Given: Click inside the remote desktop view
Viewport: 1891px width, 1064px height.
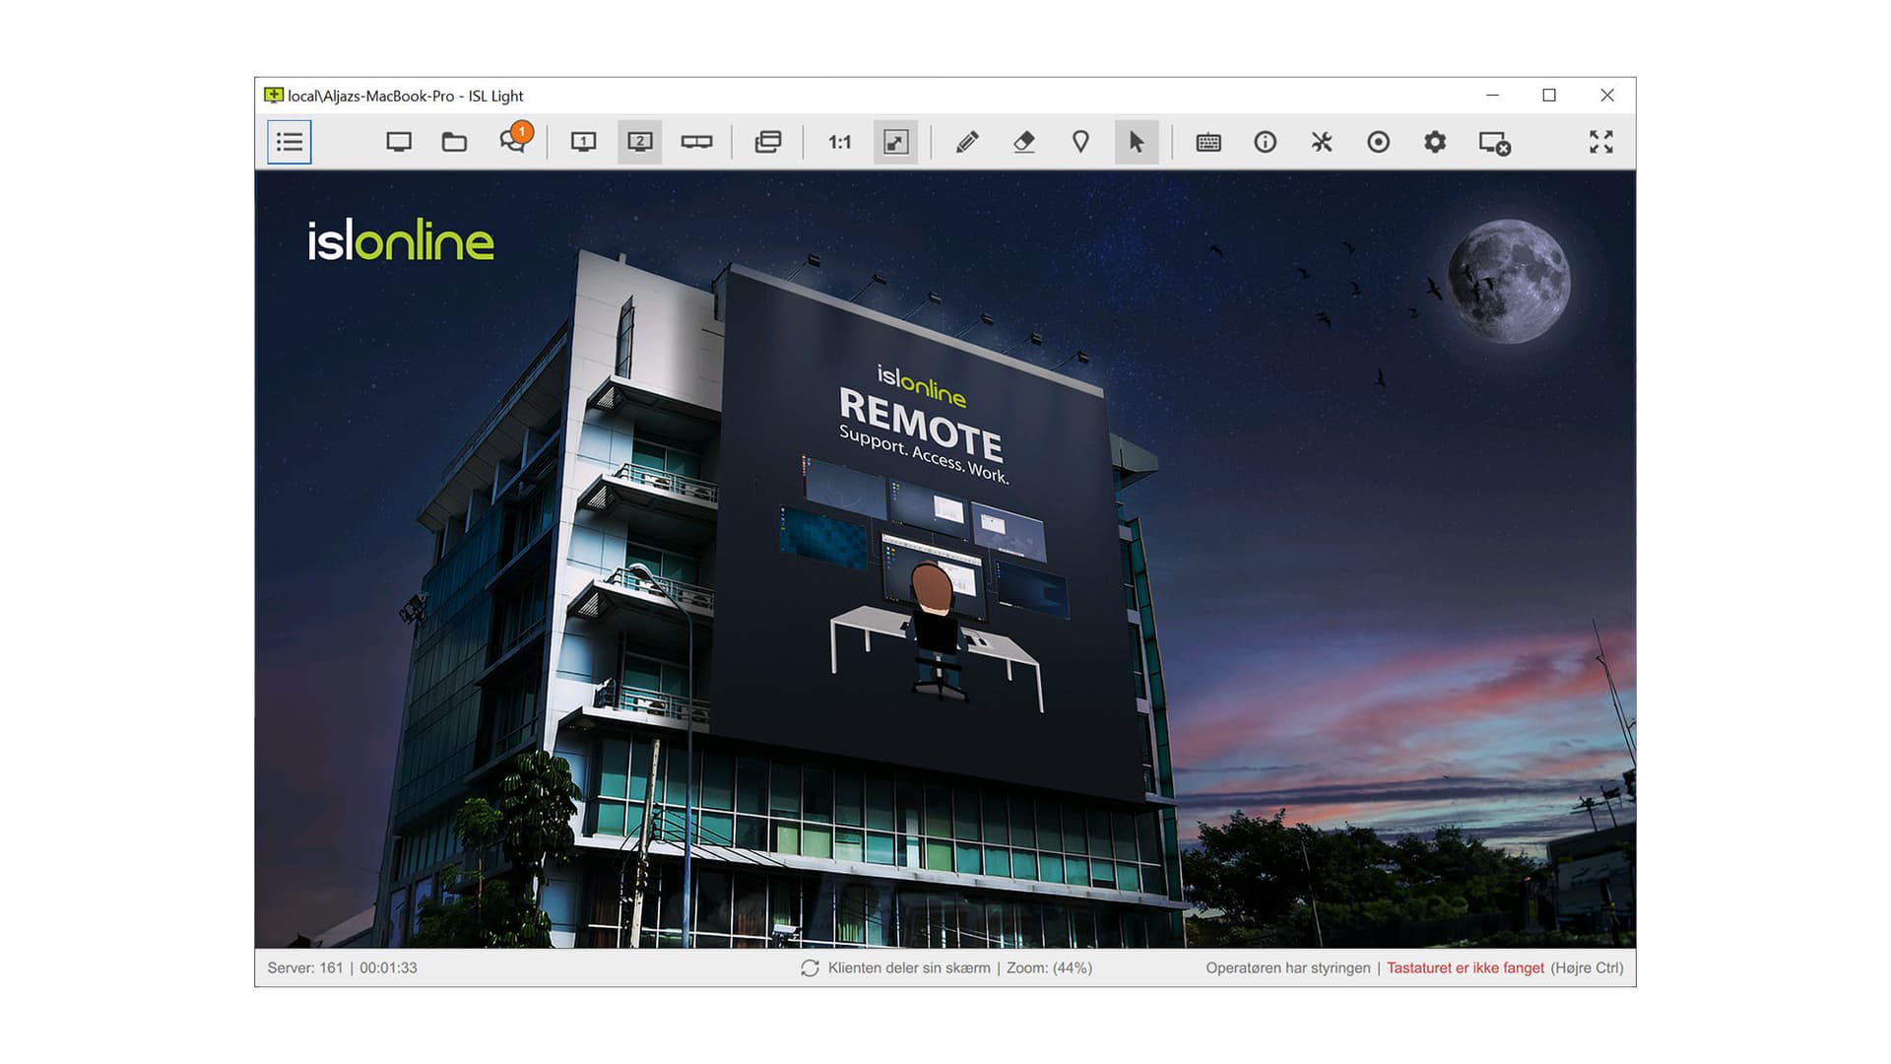Looking at the screenshot, I should pos(945,559).
